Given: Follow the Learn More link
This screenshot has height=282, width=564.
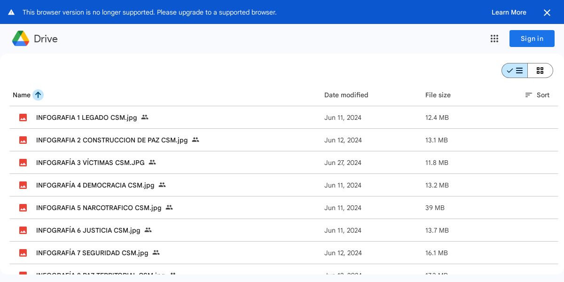Looking at the screenshot, I should click(509, 13).
